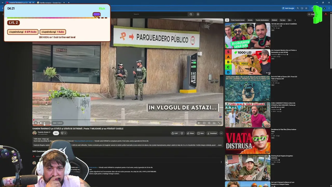This screenshot has width=332, height=187.
Task: Dislike the video with thumbs down
Action: click(x=182, y=133)
